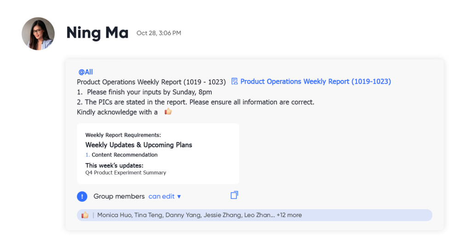Click the document icon before report link
Image resolution: width=471 pixels, height=250 pixels.
234,81
